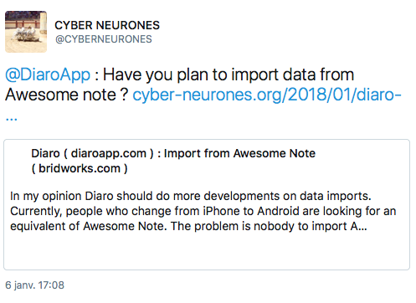Screen dimensions: 416x303
Task: Click the empty area of the preview card
Action: coord(207,253)
